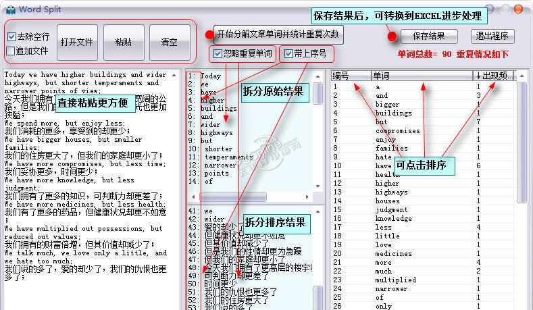Select the 'judgment' row in the table
Screen dimensions: 533x310
tap(423, 210)
